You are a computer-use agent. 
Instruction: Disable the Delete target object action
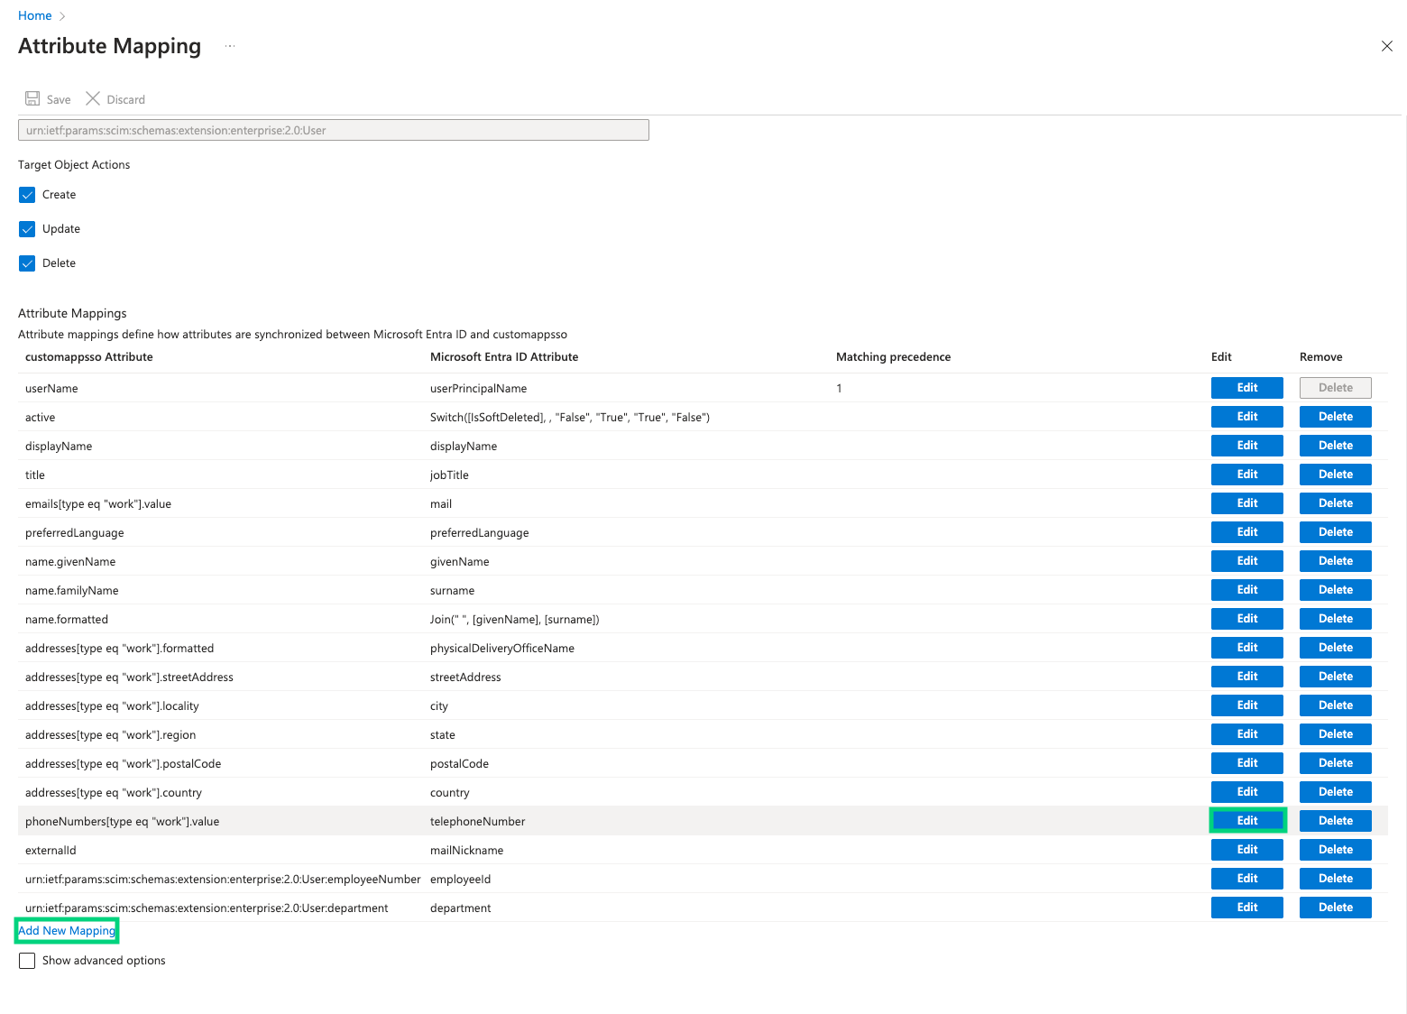tap(27, 263)
